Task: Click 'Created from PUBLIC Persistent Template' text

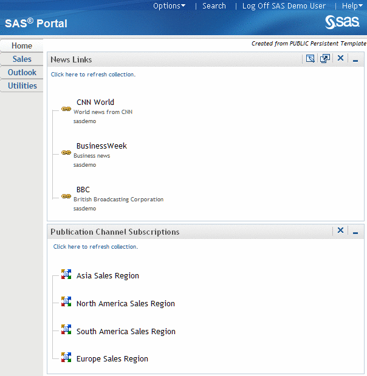Action: pyautogui.click(x=309, y=44)
